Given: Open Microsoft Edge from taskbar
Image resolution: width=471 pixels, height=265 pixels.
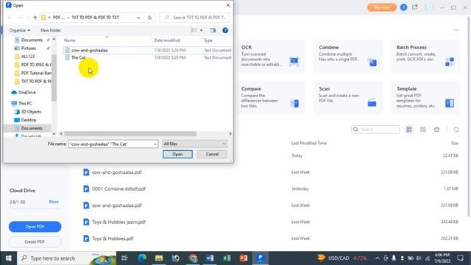Looking at the screenshot, I should tap(142, 258).
